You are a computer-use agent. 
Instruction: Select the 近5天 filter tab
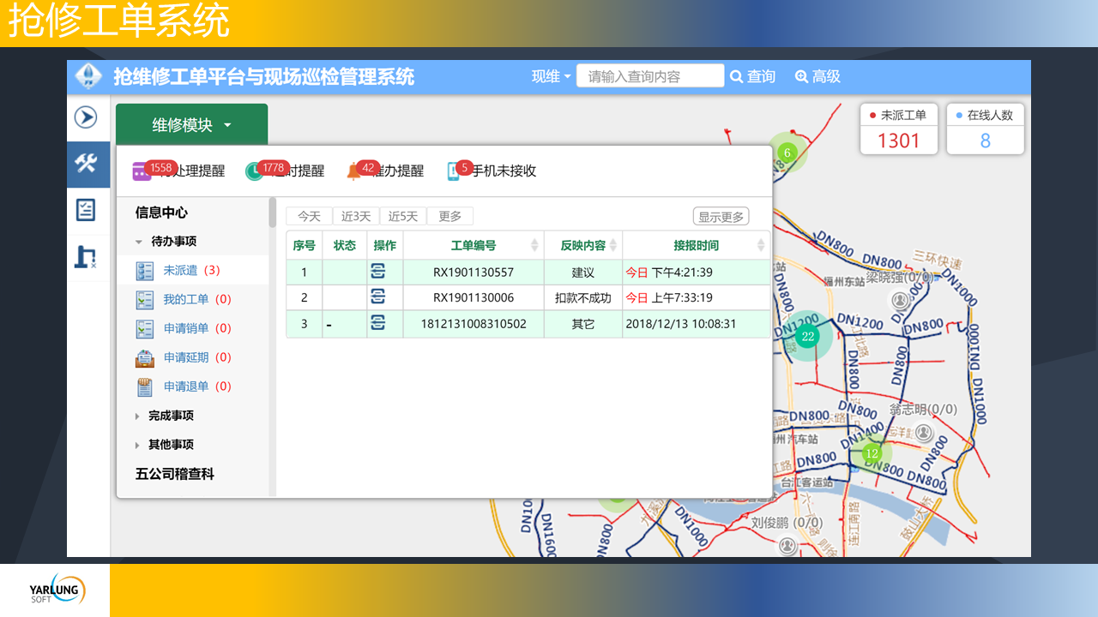coord(403,217)
